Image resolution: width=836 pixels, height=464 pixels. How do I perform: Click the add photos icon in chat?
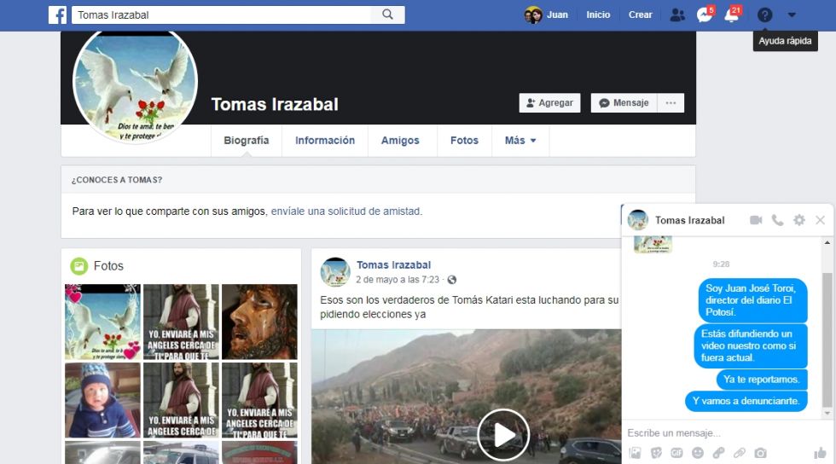pos(635,453)
